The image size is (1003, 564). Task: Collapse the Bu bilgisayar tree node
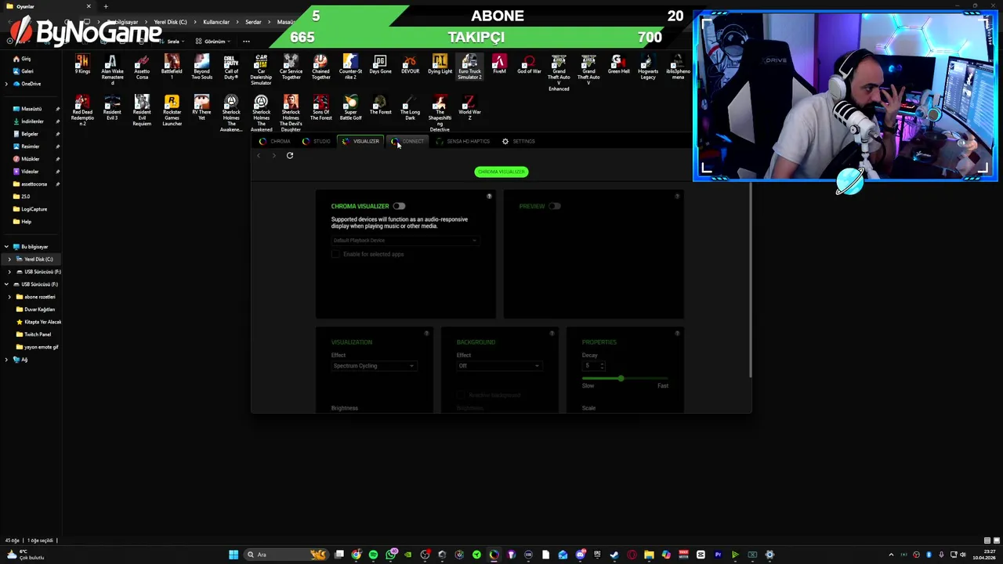(7, 247)
